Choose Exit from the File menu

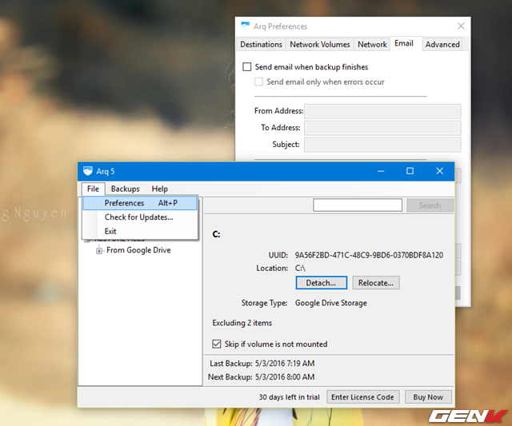tap(110, 231)
